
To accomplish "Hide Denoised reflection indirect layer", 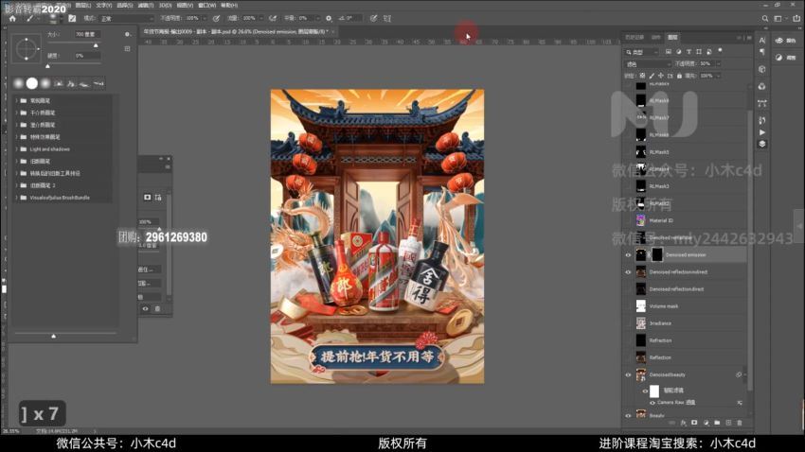I will pyautogui.click(x=628, y=272).
